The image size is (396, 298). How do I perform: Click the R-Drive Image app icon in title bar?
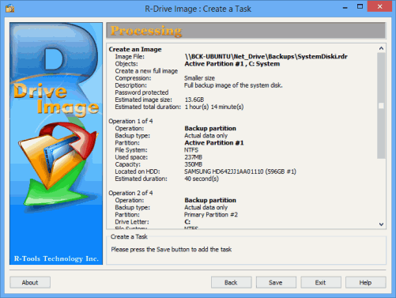(10, 9)
